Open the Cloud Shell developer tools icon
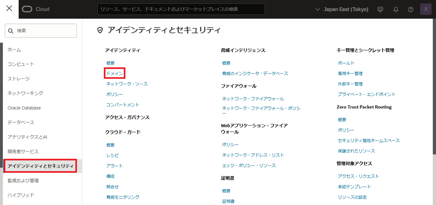Image resolution: width=436 pixels, height=205 pixels. coord(380,9)
